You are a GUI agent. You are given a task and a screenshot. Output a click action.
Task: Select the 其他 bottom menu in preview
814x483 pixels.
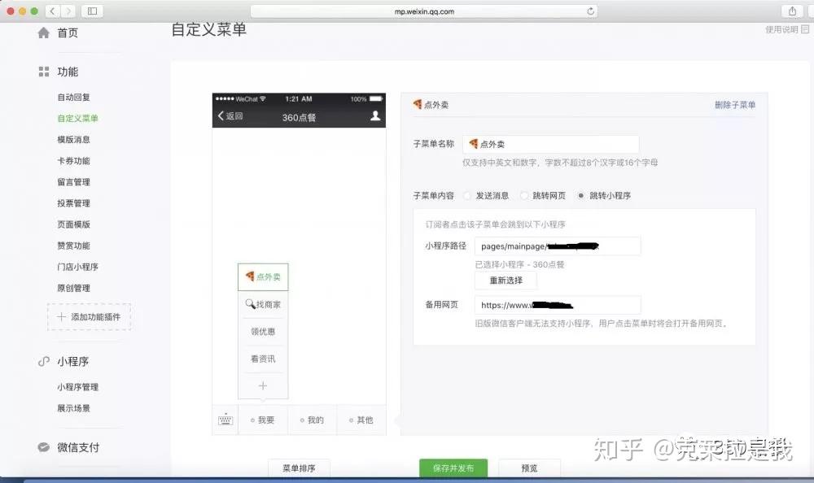coord(361,420)
